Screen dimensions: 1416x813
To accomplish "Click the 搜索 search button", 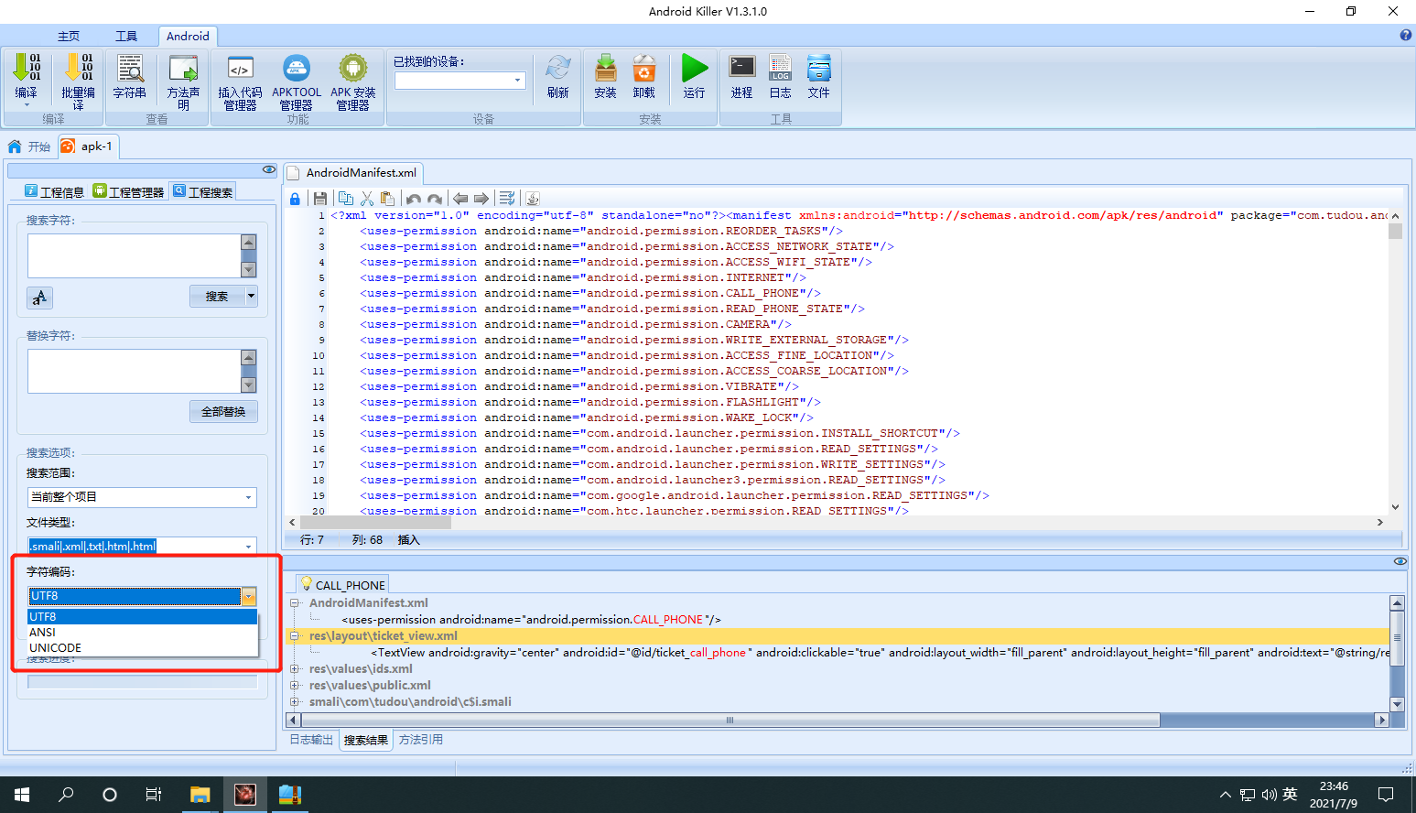I will (217, 296).
